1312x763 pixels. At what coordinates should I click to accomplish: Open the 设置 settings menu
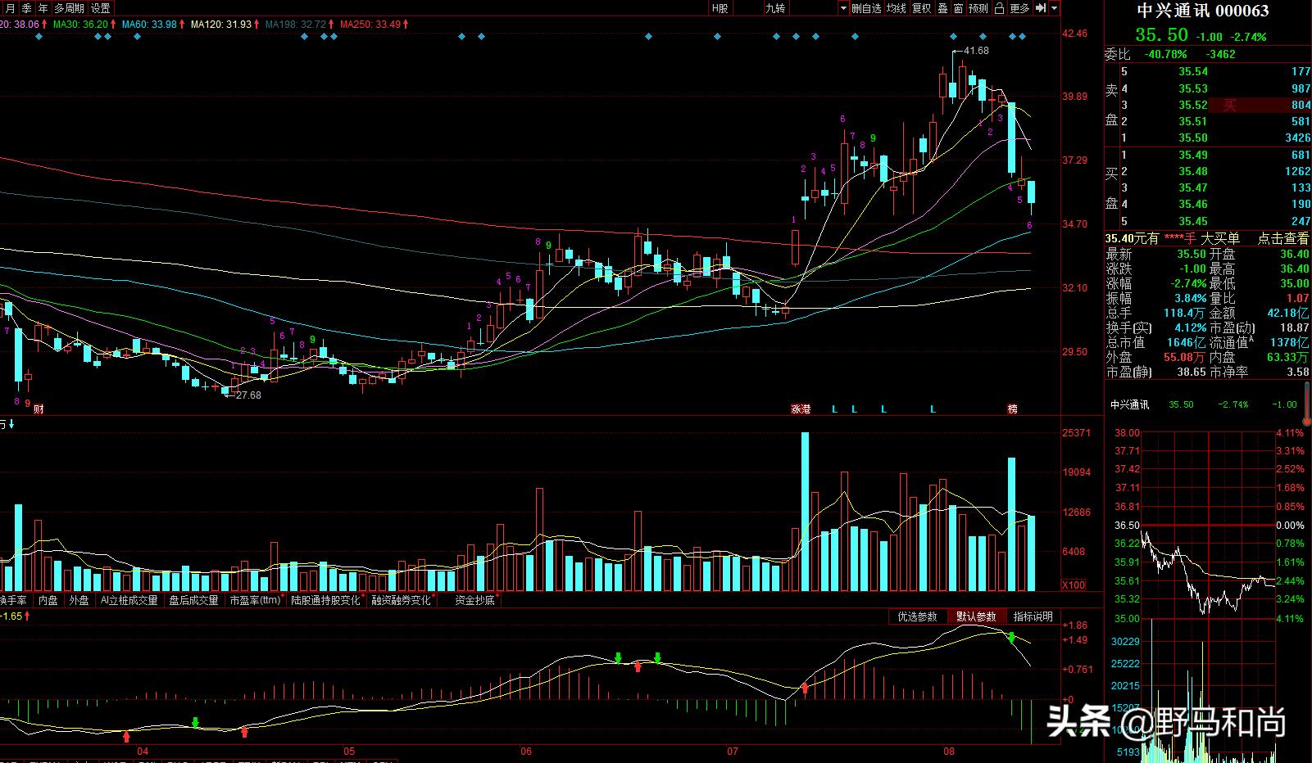[101, 8]
